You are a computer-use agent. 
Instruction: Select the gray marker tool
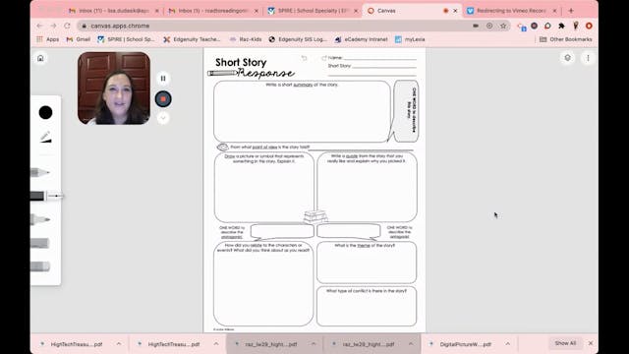[40, 219]
